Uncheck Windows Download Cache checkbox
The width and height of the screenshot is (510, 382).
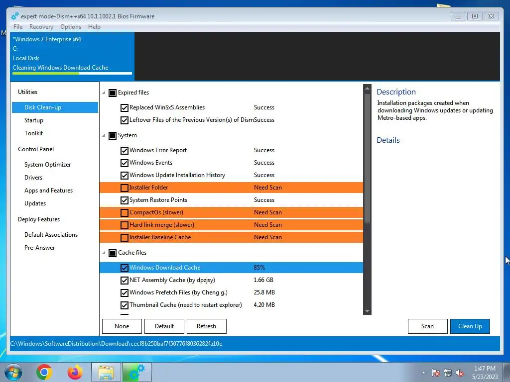124,268
